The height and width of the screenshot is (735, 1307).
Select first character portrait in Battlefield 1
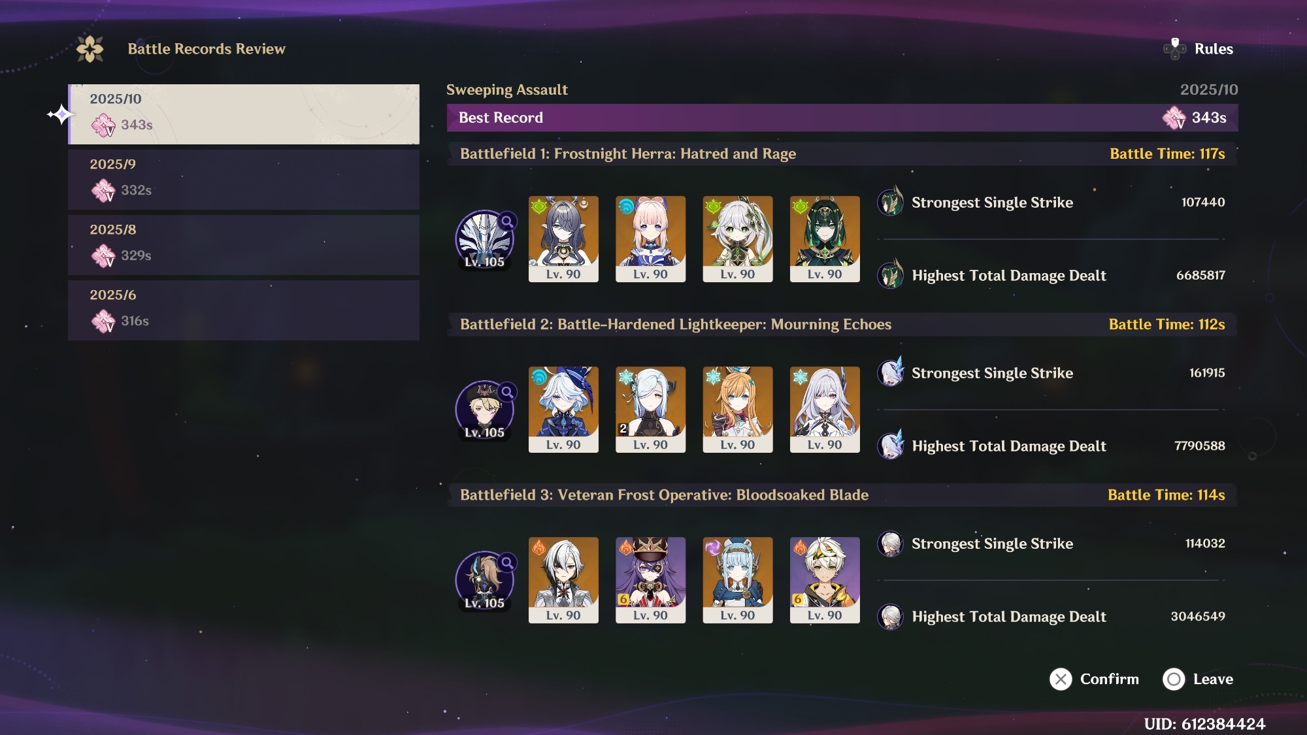[563, 239]
